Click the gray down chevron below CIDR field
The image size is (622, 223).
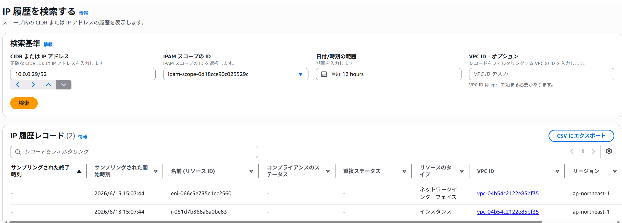(64, 85)
